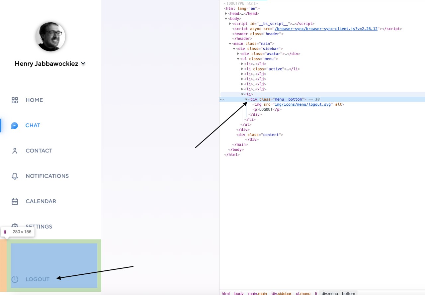425x295 pixels.
Task: Select the div.menu__bottom breadcrumb
Action: (x=338, y=293)
